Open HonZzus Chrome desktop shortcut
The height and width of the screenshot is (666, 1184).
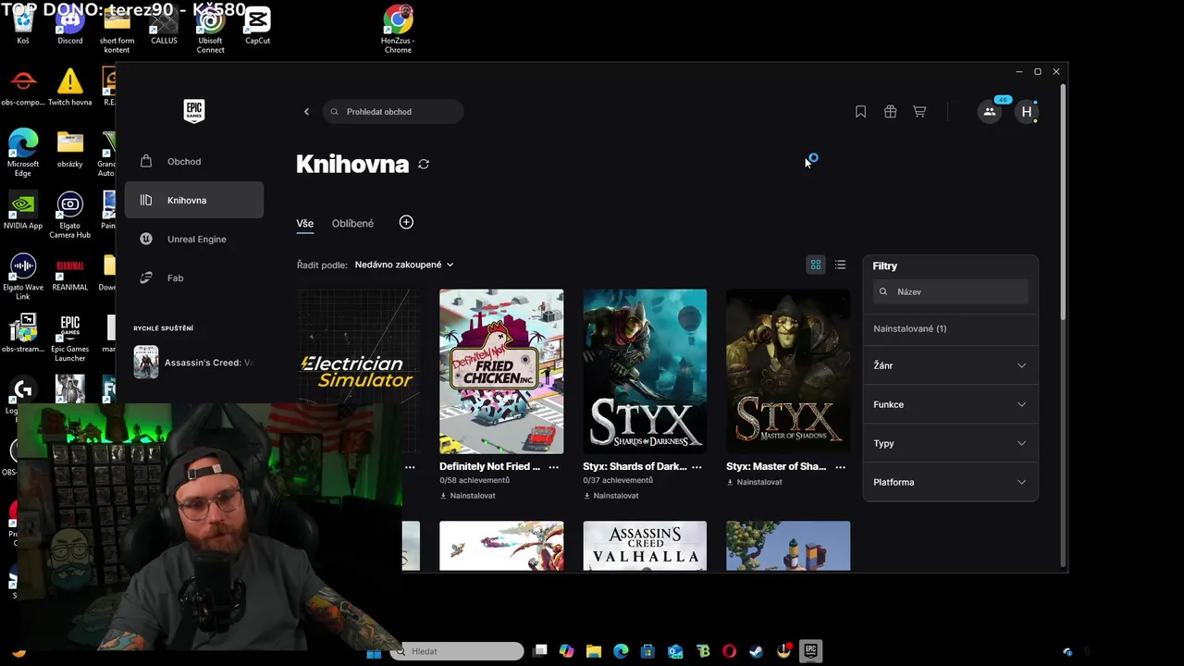pos(398,30)
